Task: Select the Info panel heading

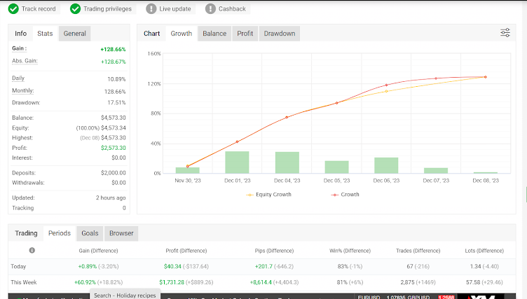Action: tap(20, 34)
